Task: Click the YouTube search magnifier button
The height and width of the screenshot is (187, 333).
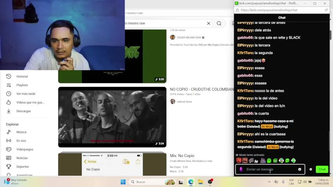Action: (219, 23)
